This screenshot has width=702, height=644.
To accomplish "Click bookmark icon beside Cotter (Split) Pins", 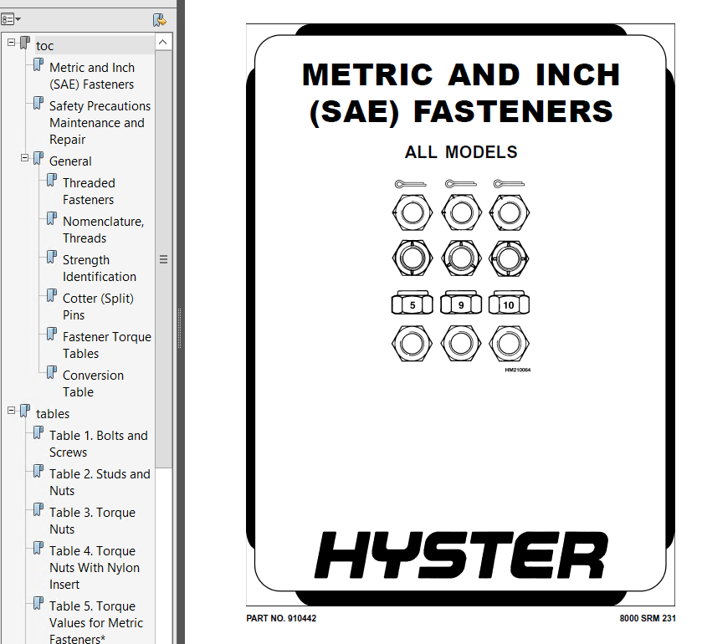I will click(x=52, y=296).
